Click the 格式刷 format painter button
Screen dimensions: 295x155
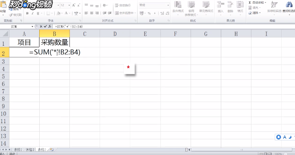[16, 15]
